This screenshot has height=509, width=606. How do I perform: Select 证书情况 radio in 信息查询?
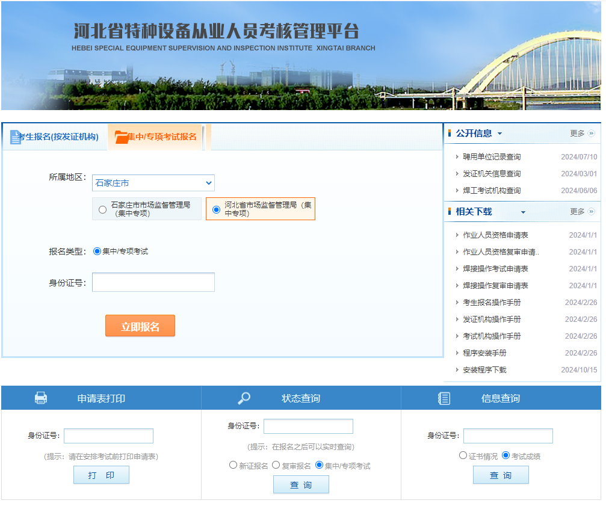tap(463, 455)
